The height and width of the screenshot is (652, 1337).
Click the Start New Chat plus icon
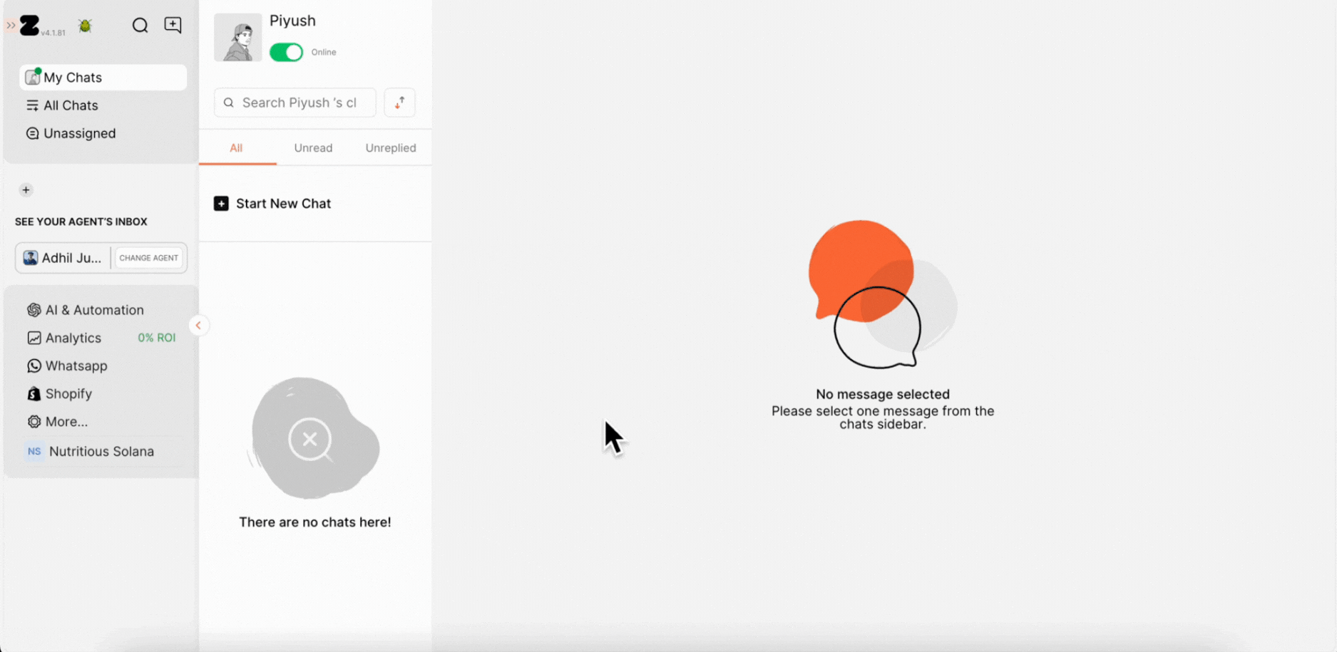(x=221, y=204)
